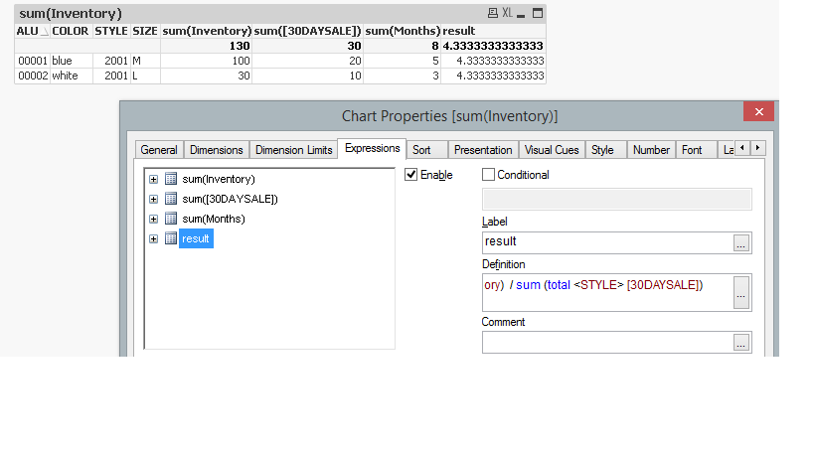Click into the Definition expression field
The height and width of the screenshot is (457, 814).
coord(607,292)
